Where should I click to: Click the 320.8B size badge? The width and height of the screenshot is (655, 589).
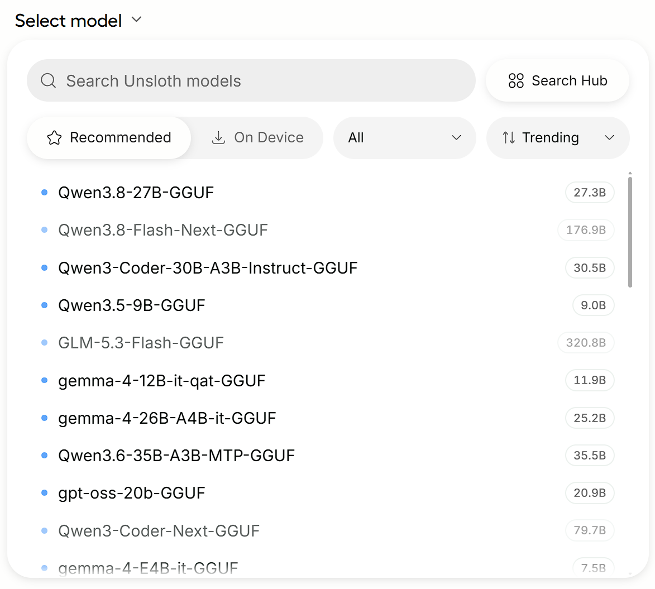pos(586,343)
